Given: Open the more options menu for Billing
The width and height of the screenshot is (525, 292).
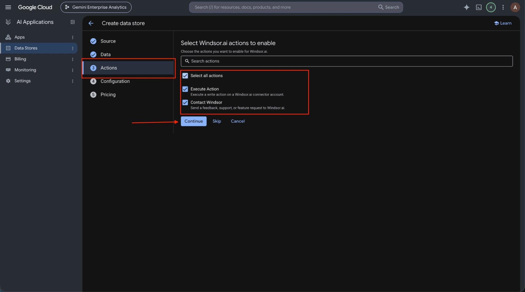Looking at the screenshot, I should [x=73, y=59].
